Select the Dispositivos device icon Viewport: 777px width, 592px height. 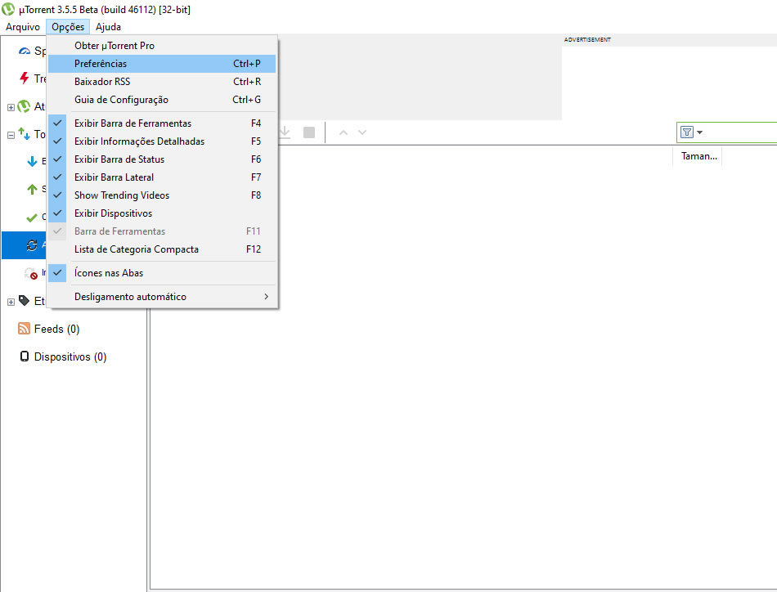click(x=25, y=357)
